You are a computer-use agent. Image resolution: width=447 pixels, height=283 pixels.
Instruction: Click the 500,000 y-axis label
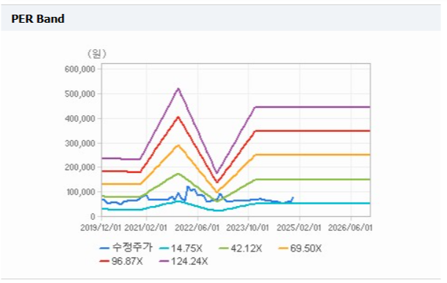(x=80, y=94)
